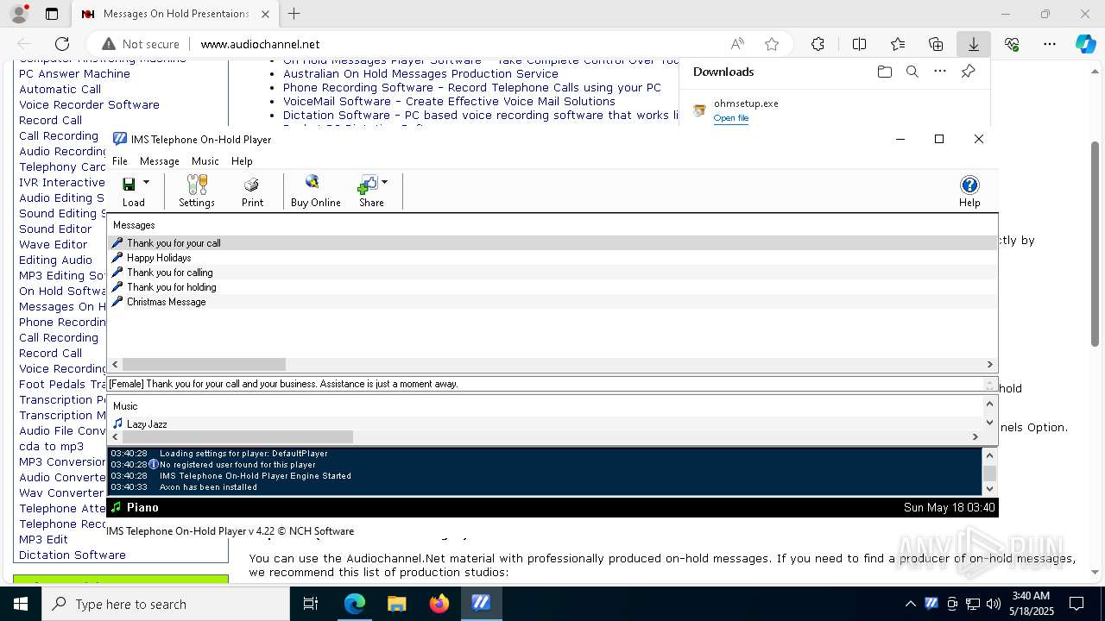Viewport: 1105px width, 621px height.
Task: Click the IMS On-Hold Player taskbar icon
Action: point(481,604)
